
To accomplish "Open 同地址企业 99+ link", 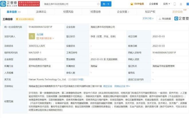I will coord(122,86).
